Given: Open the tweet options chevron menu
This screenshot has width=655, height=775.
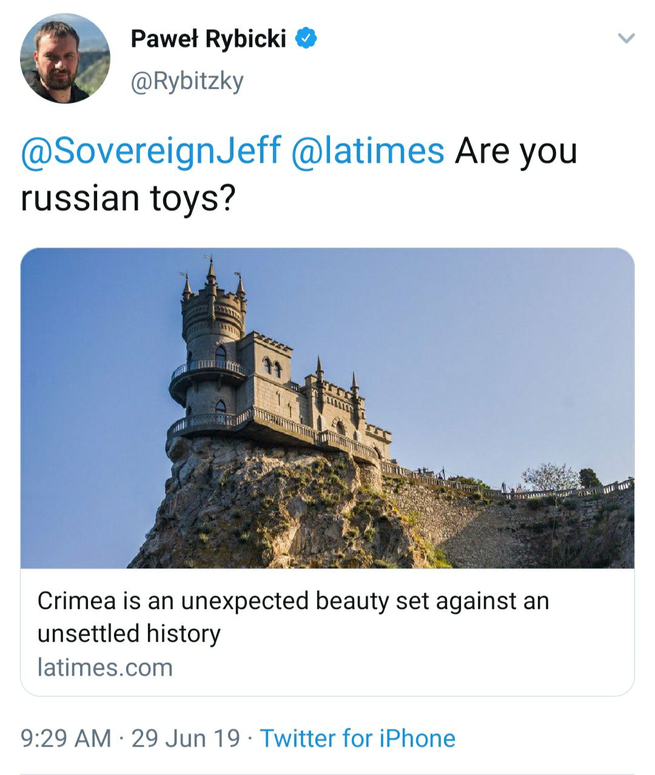Looking at the screenshot, I should click(625, 39).
